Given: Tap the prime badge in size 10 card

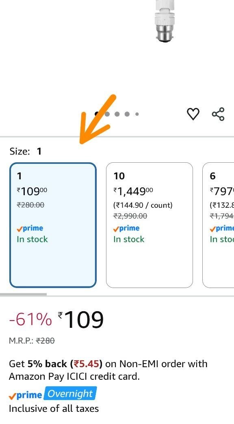Looking at the screenshot, I should coord(126,228).
